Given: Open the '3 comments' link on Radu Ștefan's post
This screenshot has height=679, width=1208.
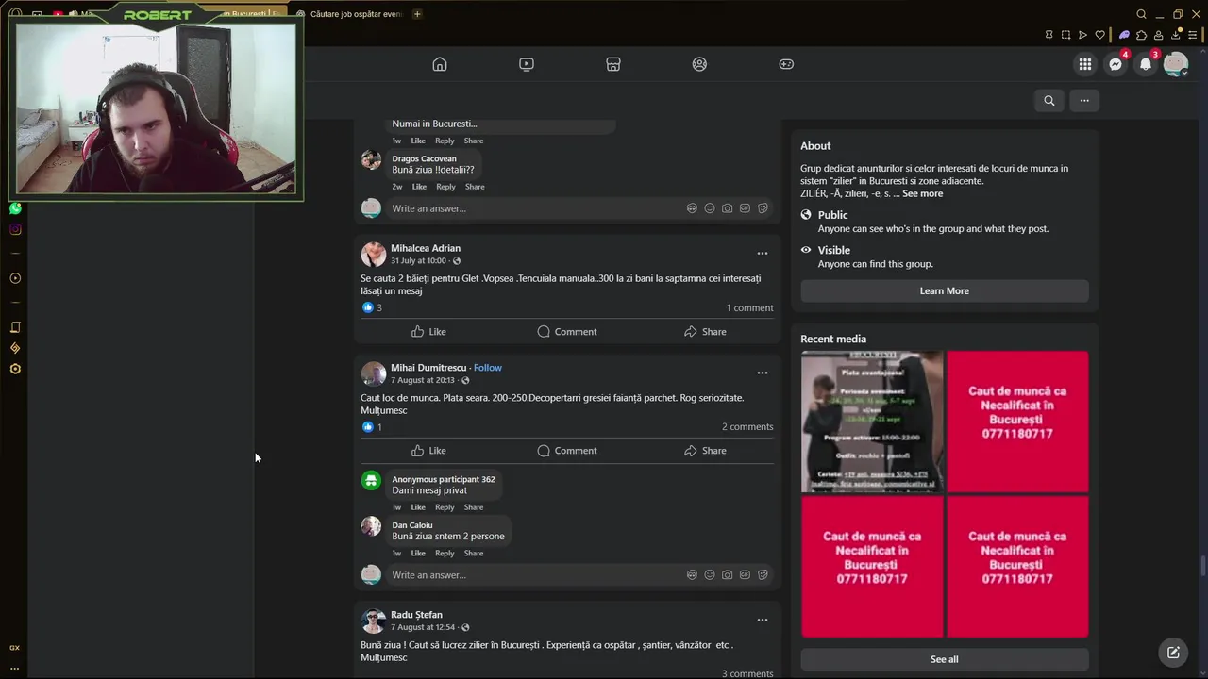Looking at the screenshot, I should (747, 673).
